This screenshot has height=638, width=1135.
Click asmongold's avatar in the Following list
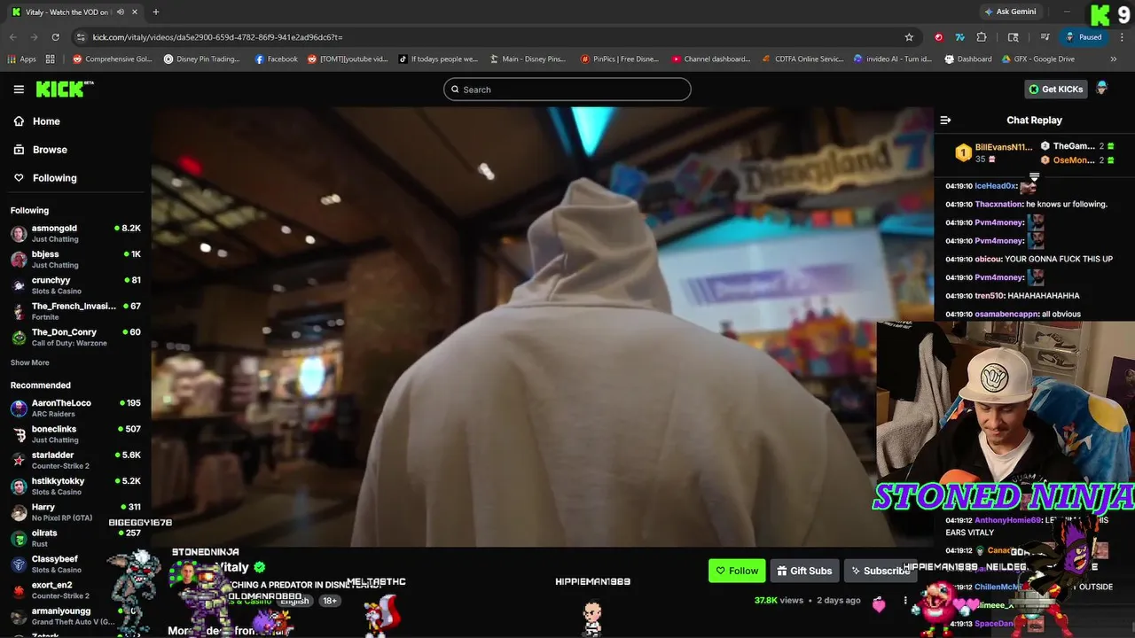click(19, 234)
